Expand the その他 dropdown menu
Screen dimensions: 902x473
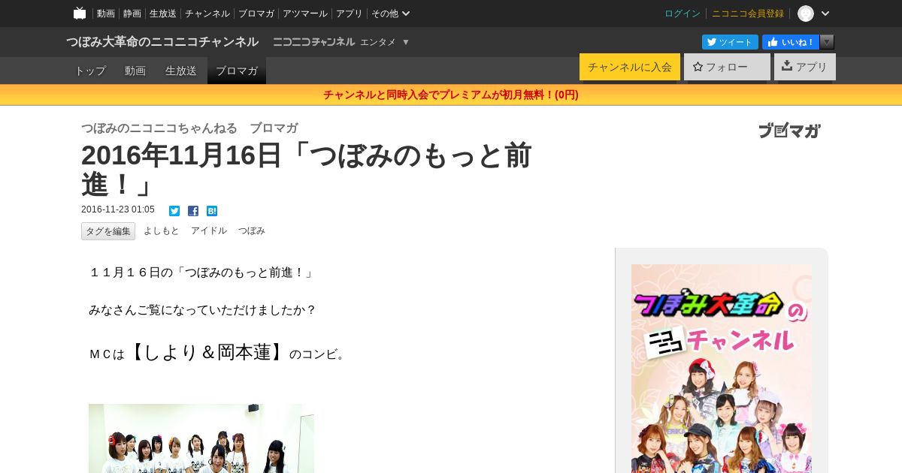[x=391, y=14]
